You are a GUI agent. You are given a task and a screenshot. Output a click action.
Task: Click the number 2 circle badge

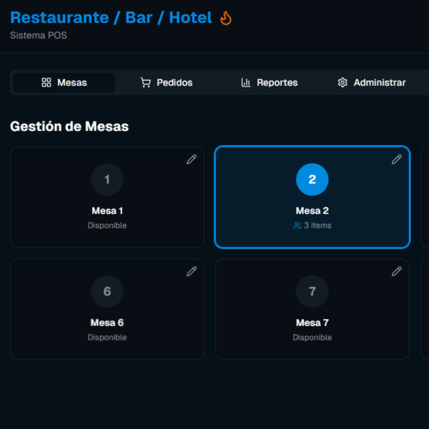tap(312, 180)
